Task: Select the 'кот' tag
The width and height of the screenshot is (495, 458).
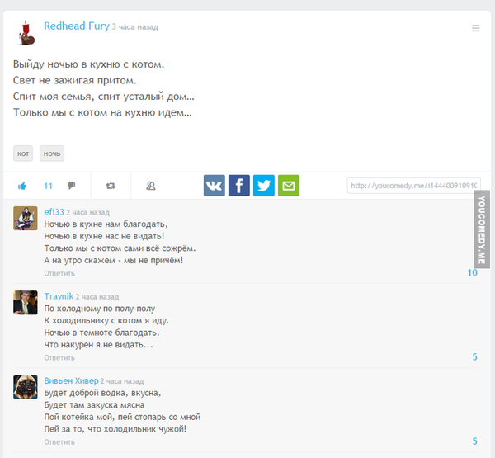Action: pyautogui.click(x=24, y=153)
